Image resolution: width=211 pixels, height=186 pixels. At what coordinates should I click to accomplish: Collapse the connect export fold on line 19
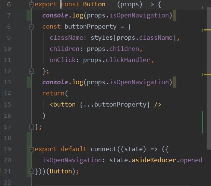[31, 150]
